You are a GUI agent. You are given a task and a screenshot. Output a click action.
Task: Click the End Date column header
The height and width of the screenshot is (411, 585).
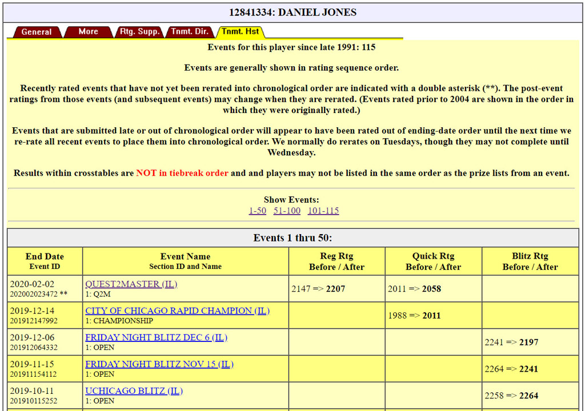[45, 261]
